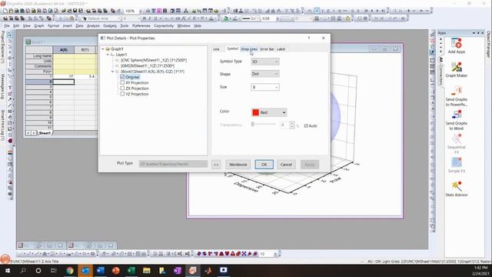Select the pointer tool in left toolbar
This screenshot has height=277, width=492.
point(10,35)
